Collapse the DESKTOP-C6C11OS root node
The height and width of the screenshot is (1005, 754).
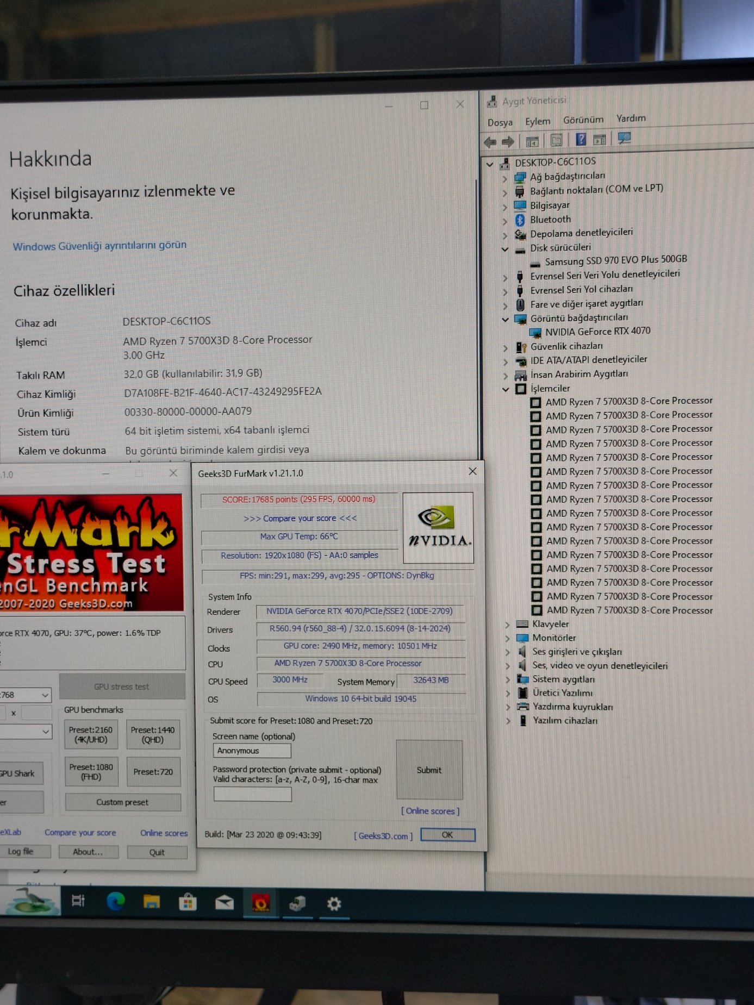pyautogui.click(x=490, y=164)
